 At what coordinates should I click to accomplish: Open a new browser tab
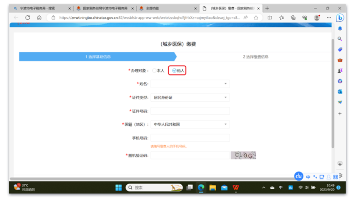(267, 8)
